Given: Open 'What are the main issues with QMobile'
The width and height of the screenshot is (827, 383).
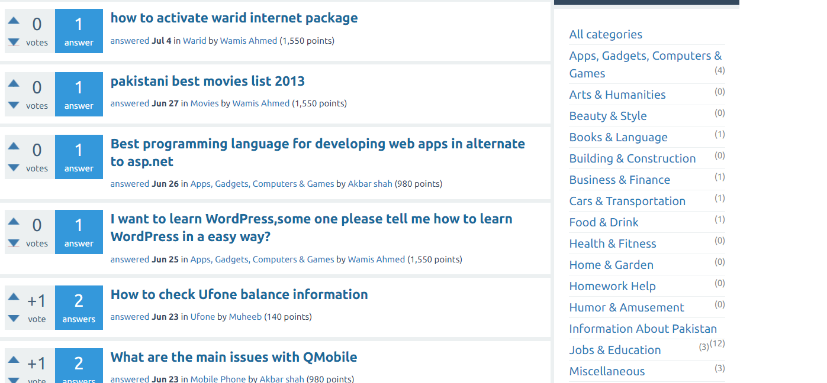Looking at the screenshot, I should [x=234, y=357].
